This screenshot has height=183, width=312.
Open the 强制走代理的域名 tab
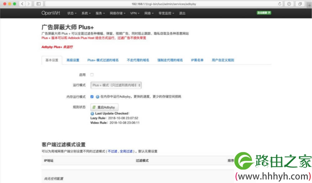(x=170, y=60)
